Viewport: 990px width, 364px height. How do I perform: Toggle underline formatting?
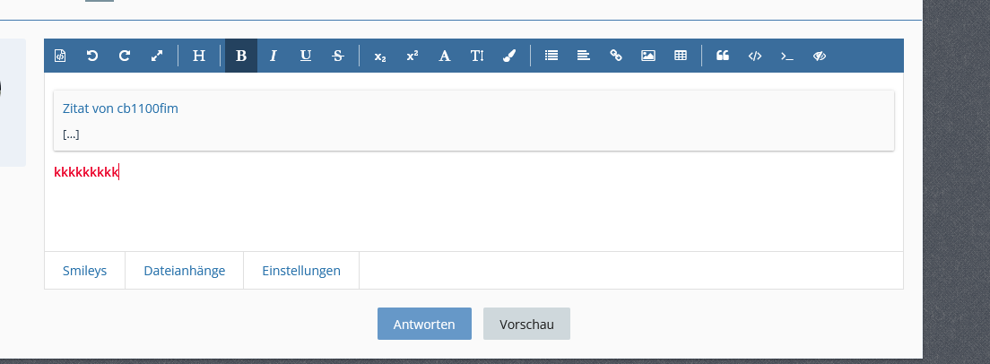[306, 56]
